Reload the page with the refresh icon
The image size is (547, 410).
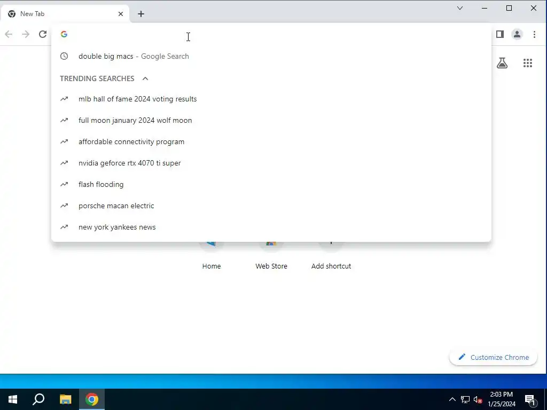43,34
